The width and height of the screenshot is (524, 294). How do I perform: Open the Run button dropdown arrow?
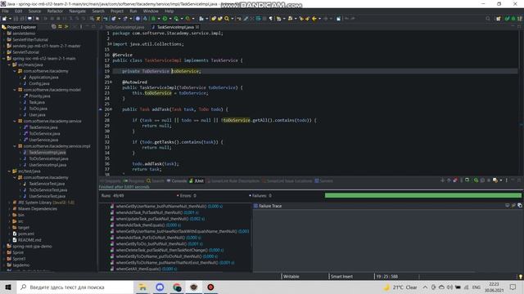[169, 19]
